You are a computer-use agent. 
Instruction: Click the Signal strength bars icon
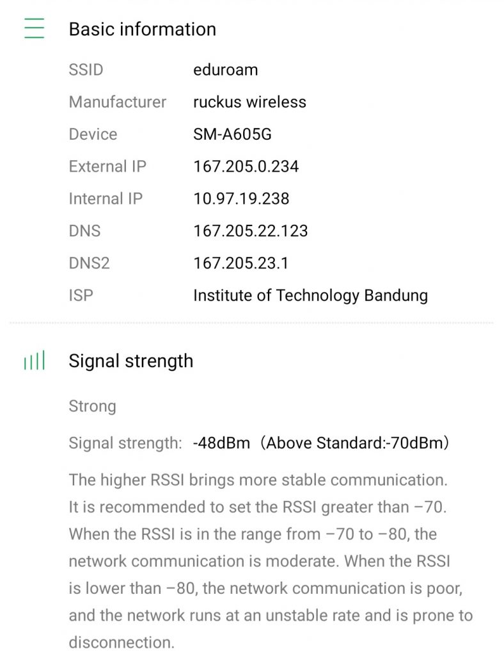click(35, 362)
